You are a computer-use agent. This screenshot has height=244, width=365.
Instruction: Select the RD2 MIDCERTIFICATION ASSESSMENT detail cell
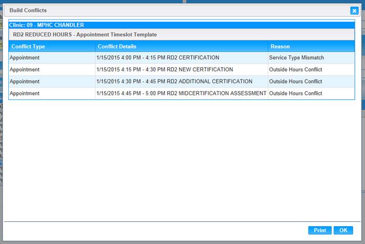(181, 93)
